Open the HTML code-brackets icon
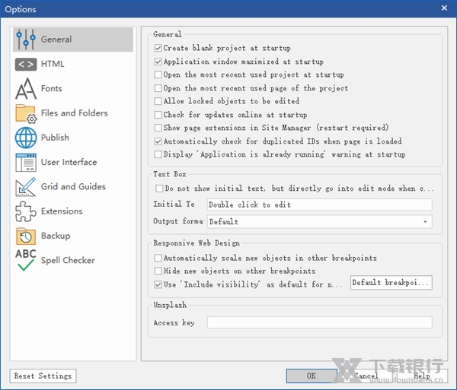This screenshot has width=457, height=390. 26,65
